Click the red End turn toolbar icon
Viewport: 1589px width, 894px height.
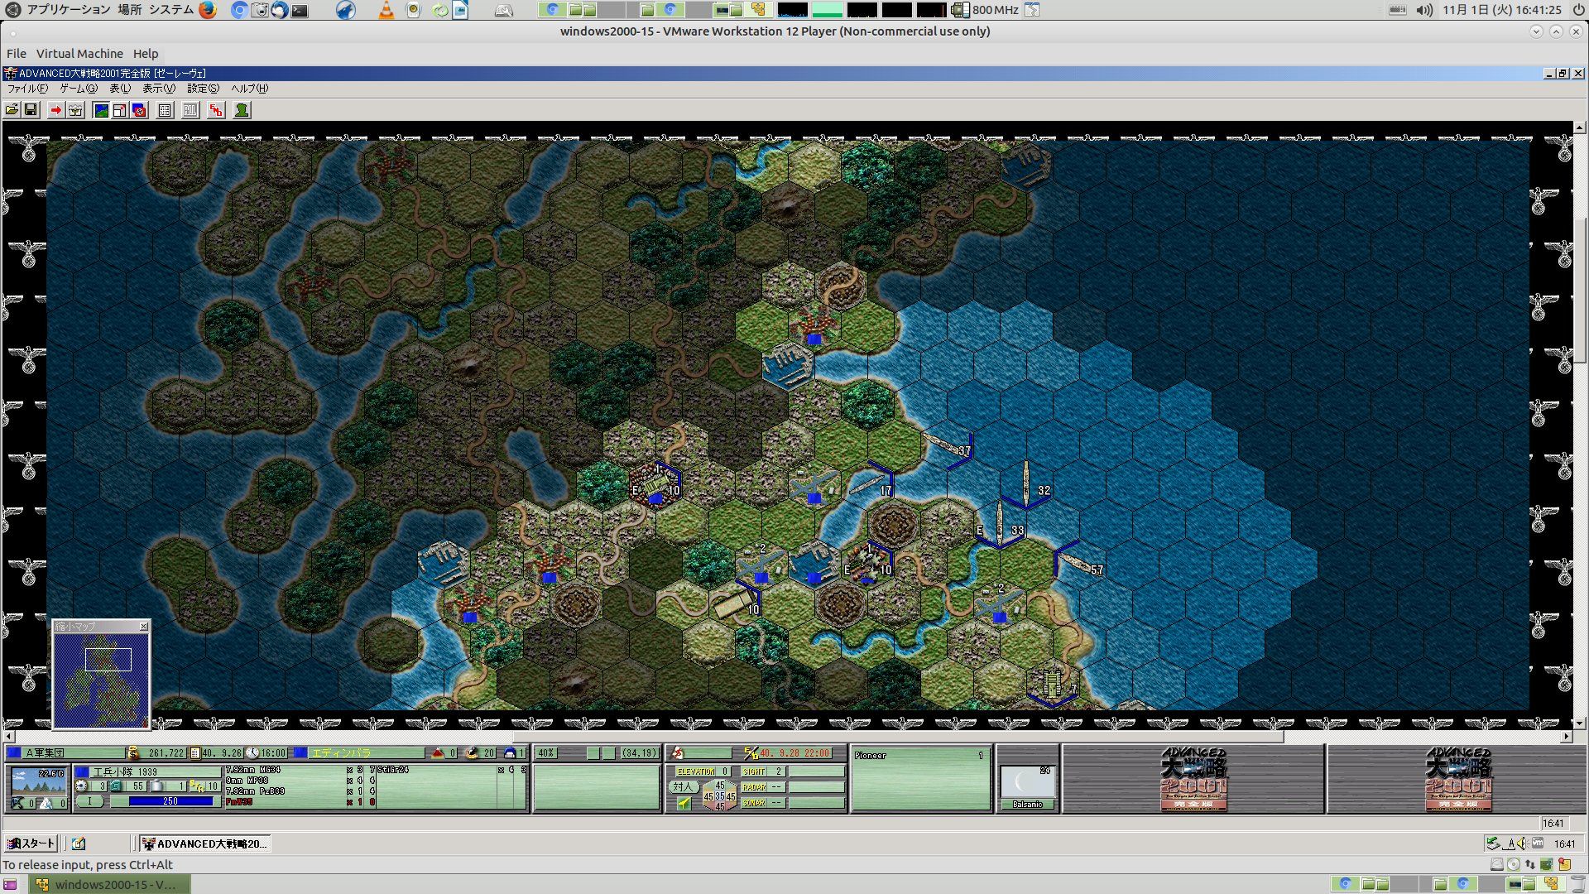[x=216, y=110]
